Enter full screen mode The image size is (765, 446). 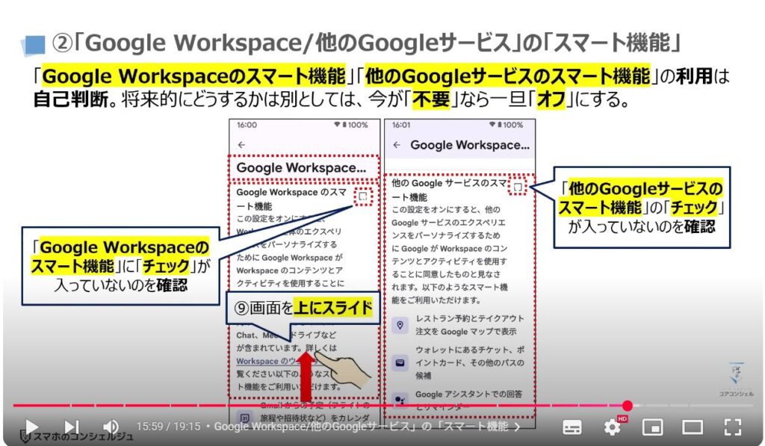click(x=732, y=427)
